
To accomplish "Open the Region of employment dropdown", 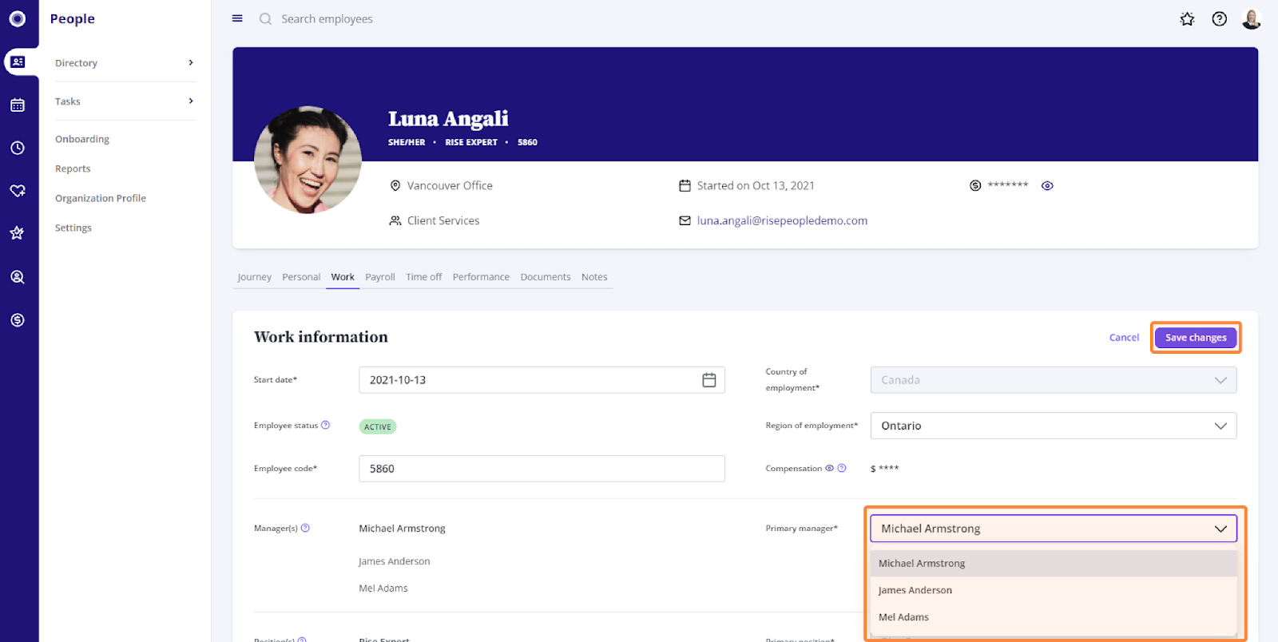I will [x=1054, y=426].
